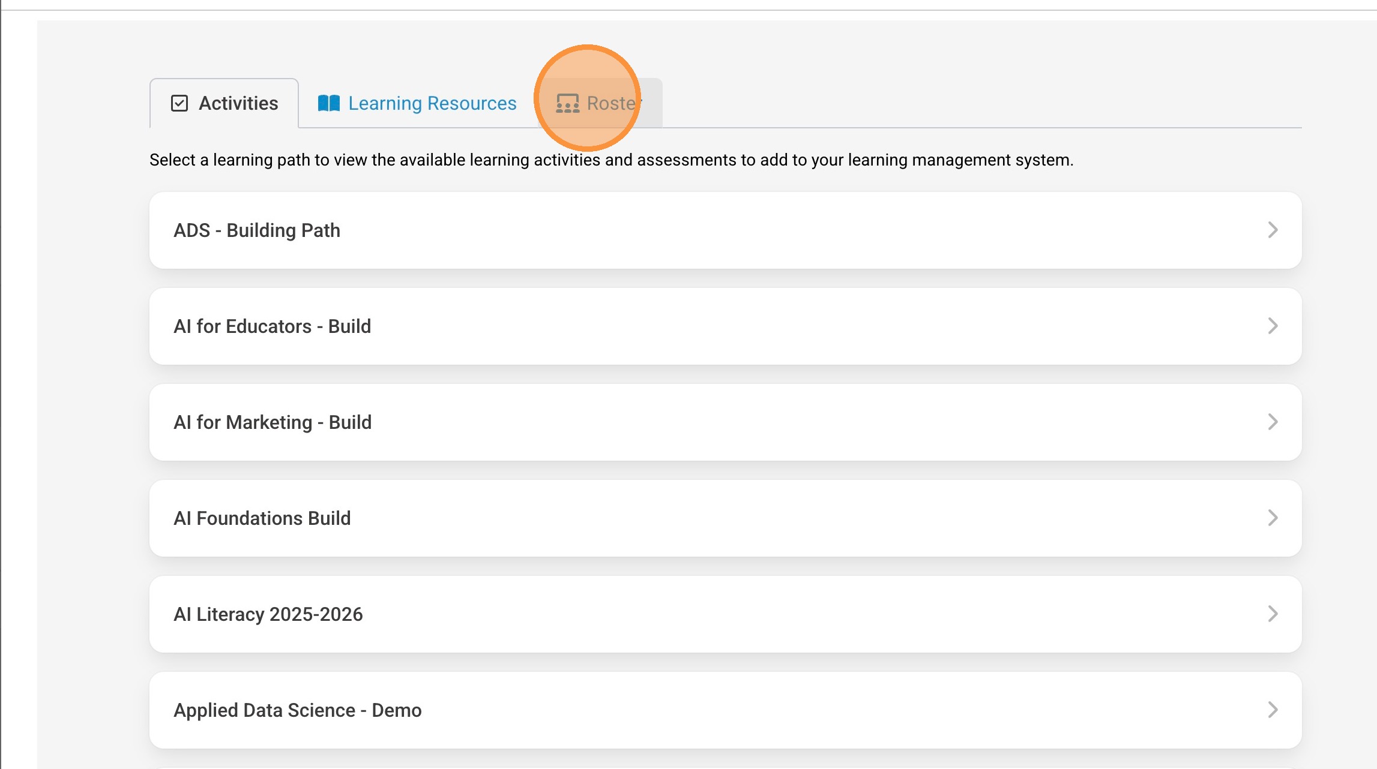Expand Applied Data Science - Demo chevron
Viewport: 1377px width, 769px height.
pos(1273,710)
